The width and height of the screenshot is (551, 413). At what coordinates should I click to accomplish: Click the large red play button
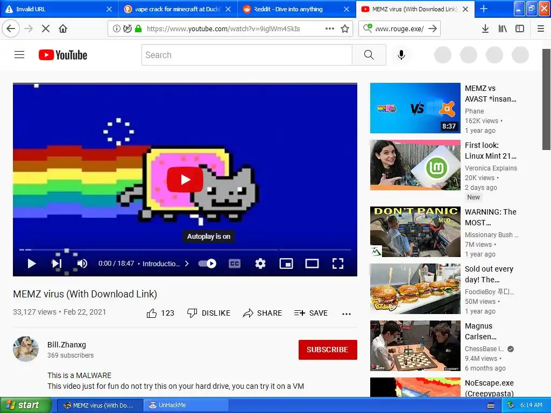click(x=185, y=180)
